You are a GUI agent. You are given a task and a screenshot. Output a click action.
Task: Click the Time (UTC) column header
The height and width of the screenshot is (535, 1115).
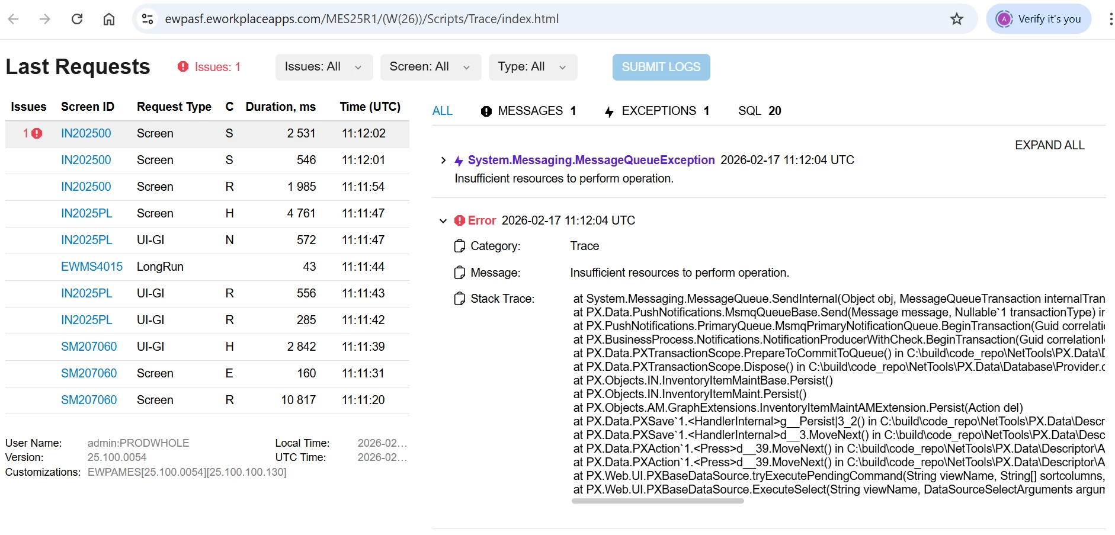click(x=370, y=107)
